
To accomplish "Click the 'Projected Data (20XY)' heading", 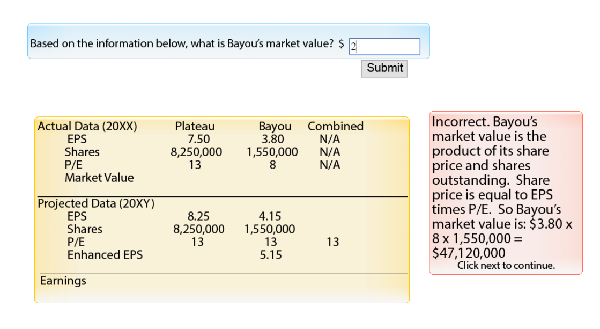I will click(96, 203).
